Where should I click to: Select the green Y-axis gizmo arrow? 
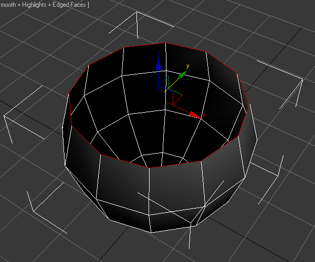tap(182, 75)
